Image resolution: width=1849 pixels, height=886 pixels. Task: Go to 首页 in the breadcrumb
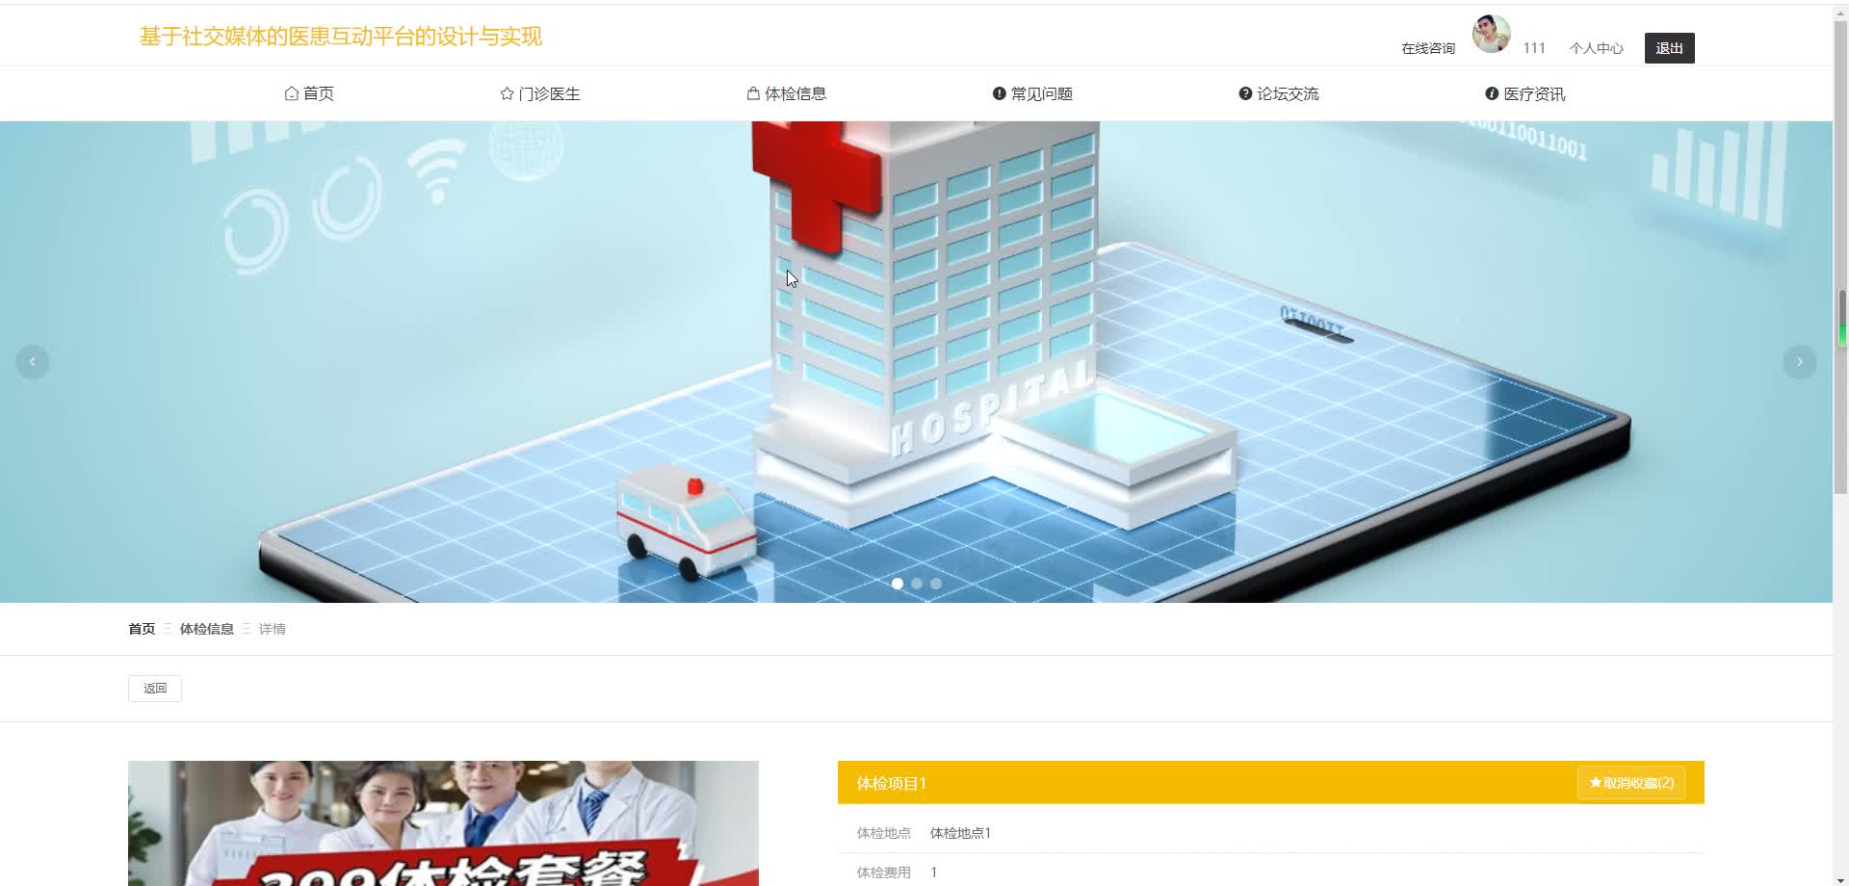point(142,629)
